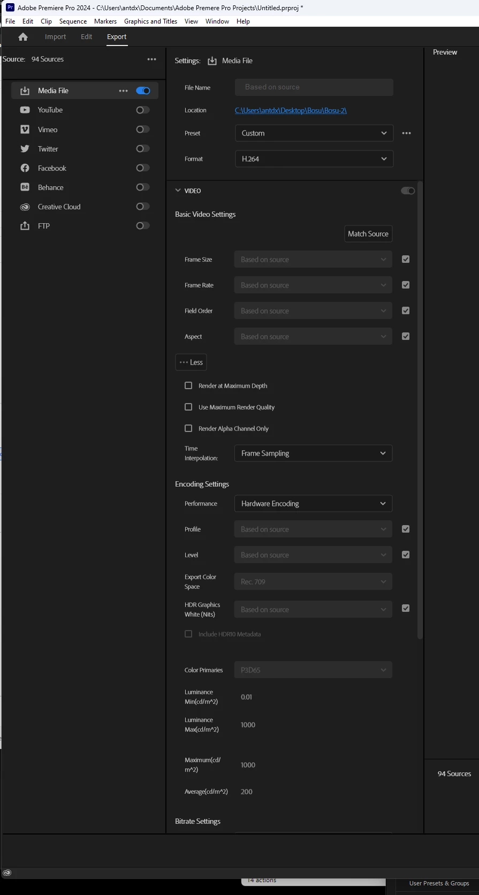Screen dimensions: 479x895
Task: Collapse the VIDEO section chevron
Action: pos(178,191)
